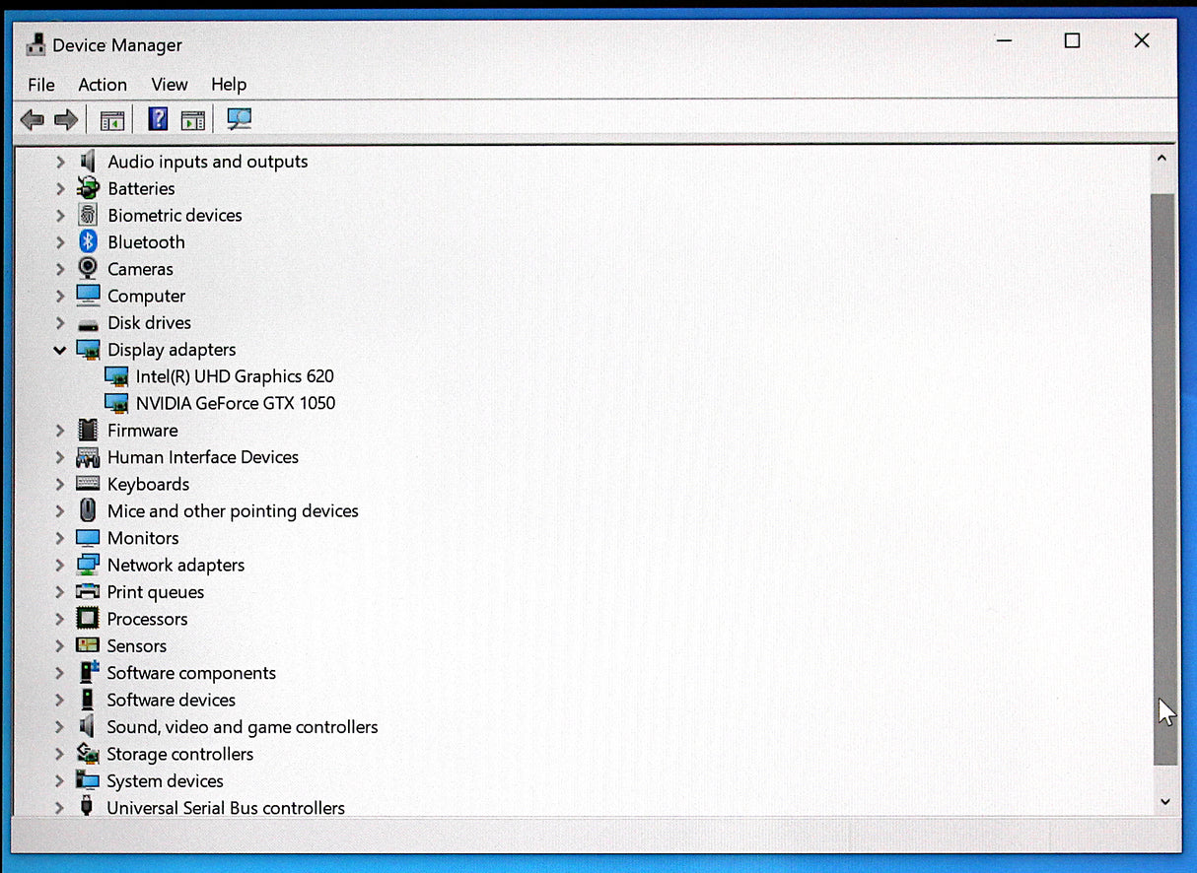Collapse the Display adapters category
The width and height of the screenshot is (1197, 873).
59,349
